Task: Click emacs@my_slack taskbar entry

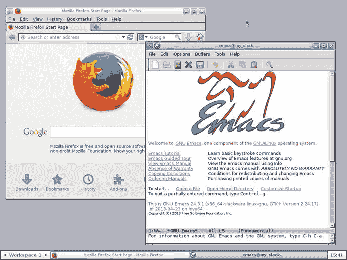Action: pos(258,255)
